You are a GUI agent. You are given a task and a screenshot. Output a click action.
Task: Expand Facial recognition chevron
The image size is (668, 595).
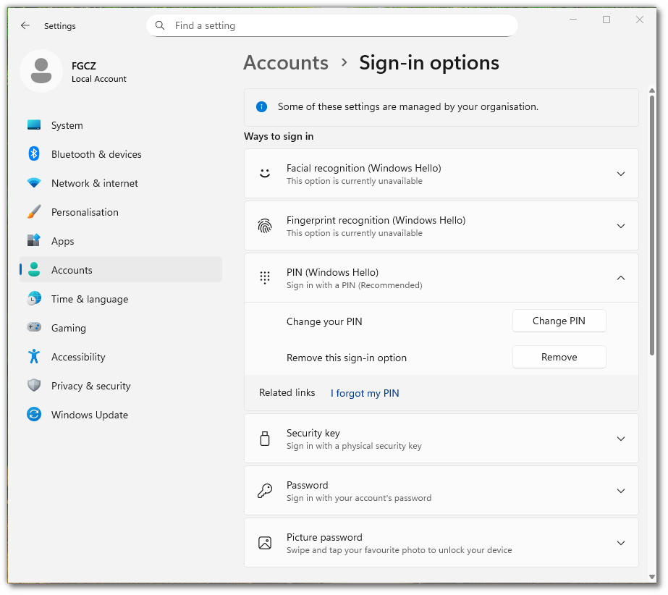(621, 174)
